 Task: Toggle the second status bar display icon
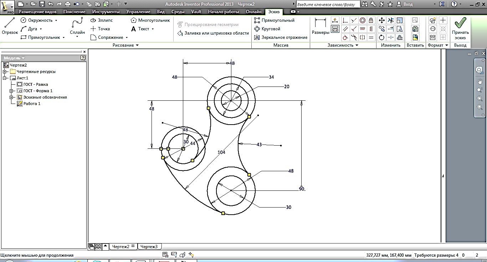click(x=174, y=255)
